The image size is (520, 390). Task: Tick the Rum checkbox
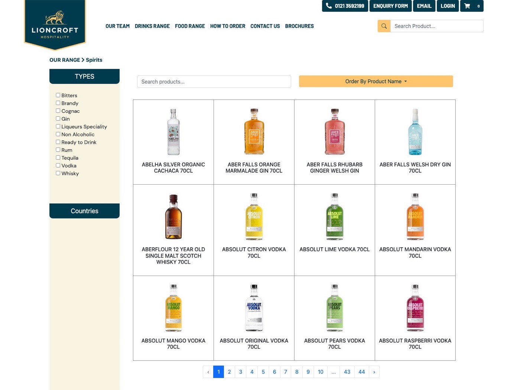(58, 150)
